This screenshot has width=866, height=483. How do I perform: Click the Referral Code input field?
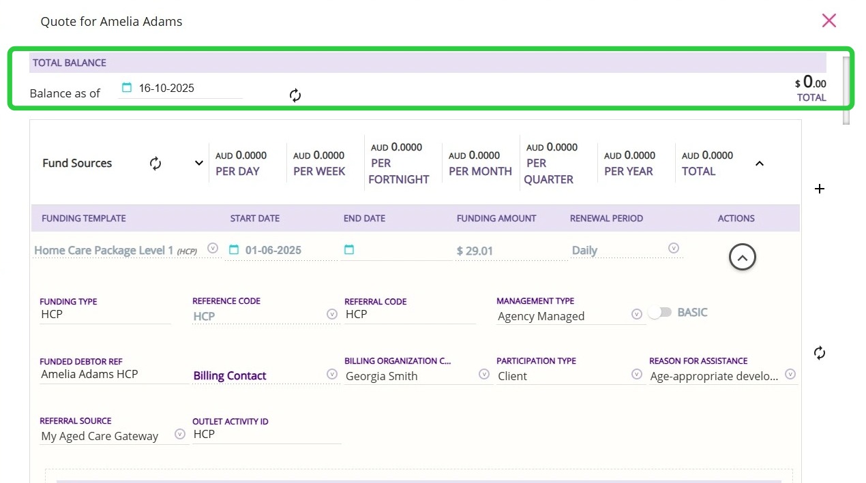pyautogui.click(x=409, y=315)
